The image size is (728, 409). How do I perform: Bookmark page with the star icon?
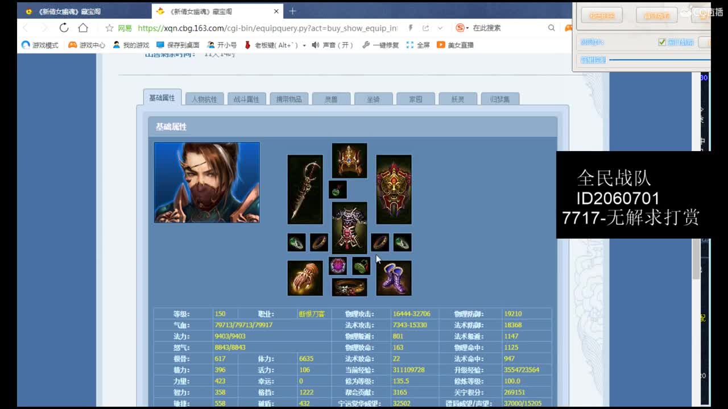click(110, 28)
